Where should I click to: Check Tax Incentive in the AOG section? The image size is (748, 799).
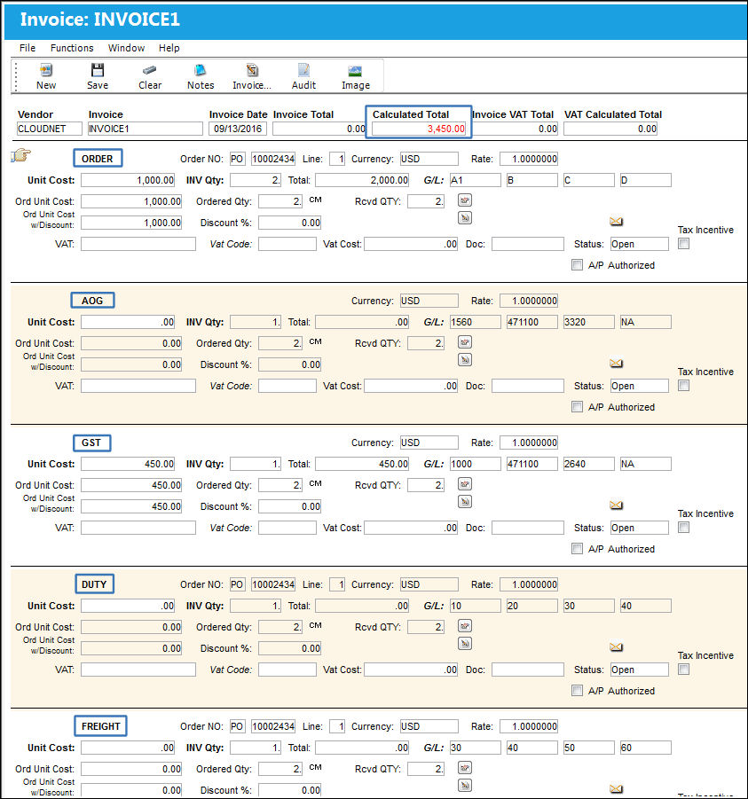click(x=684, y=385)
